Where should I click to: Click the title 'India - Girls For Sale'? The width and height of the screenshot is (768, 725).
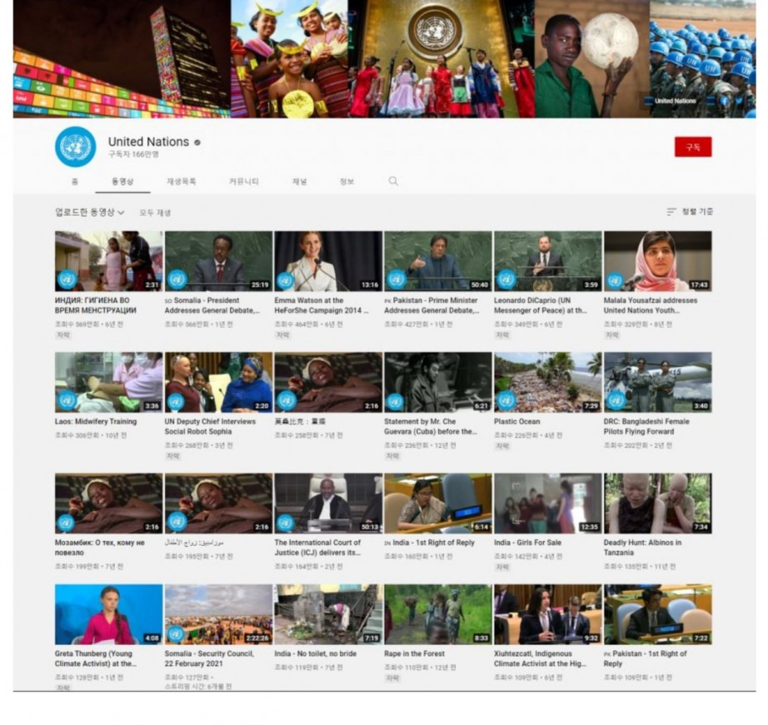click(x=527, y=543)
